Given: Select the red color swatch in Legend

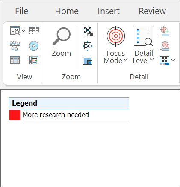Looking at the screenshot, I should tap(15, 115).
